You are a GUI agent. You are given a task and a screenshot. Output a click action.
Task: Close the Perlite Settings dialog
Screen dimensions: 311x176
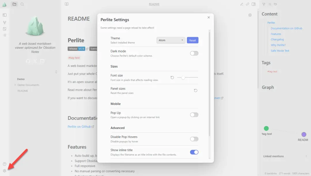[209, 18]
